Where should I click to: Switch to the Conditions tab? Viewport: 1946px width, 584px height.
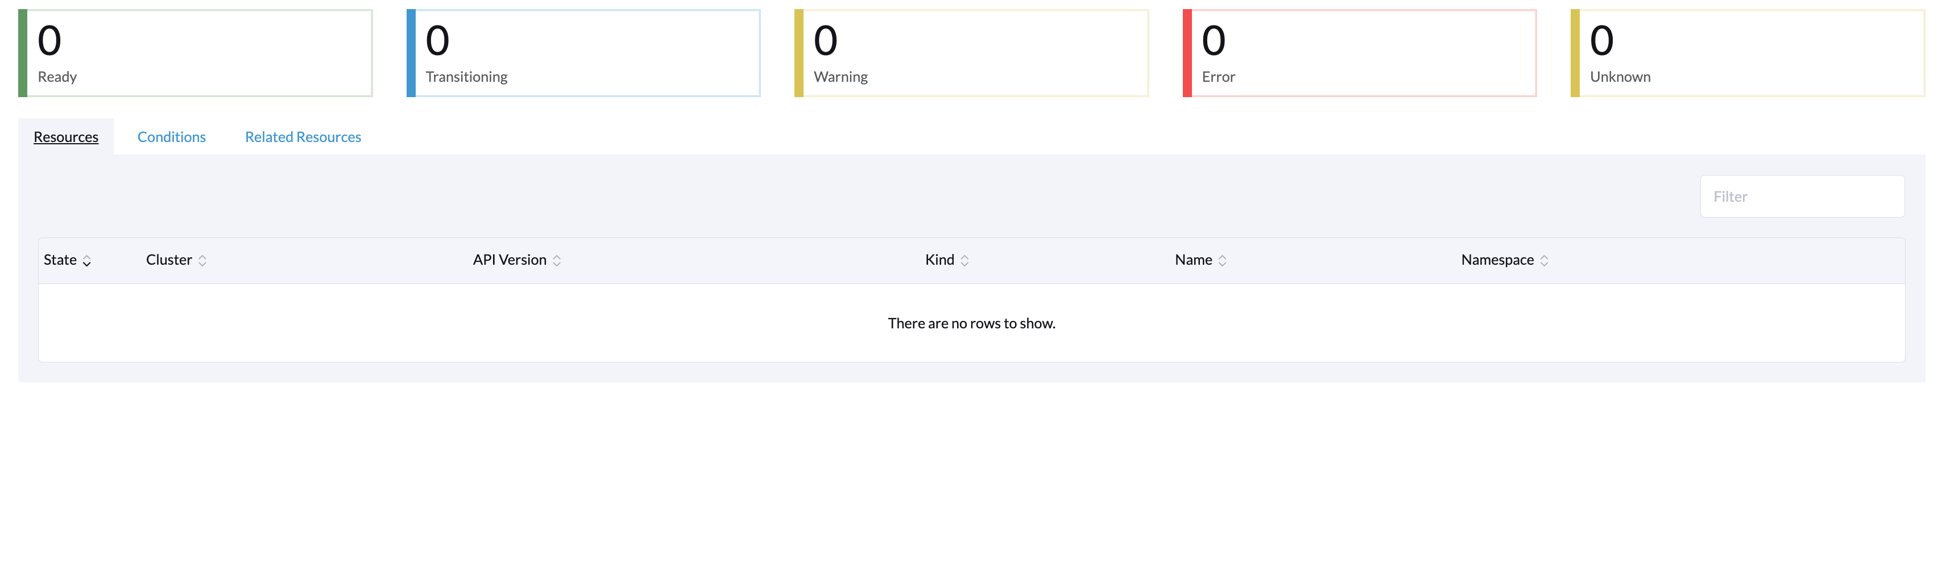coord(172,136)
